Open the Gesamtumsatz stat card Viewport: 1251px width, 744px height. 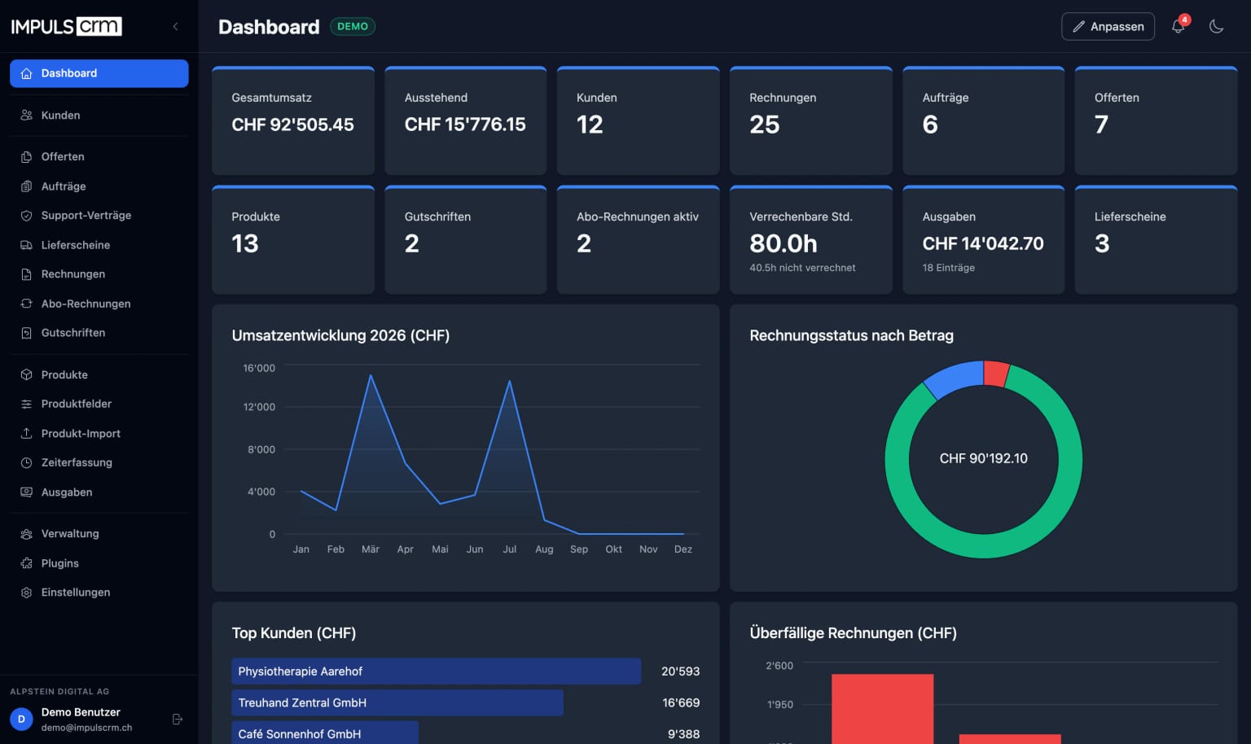(293, 120)
